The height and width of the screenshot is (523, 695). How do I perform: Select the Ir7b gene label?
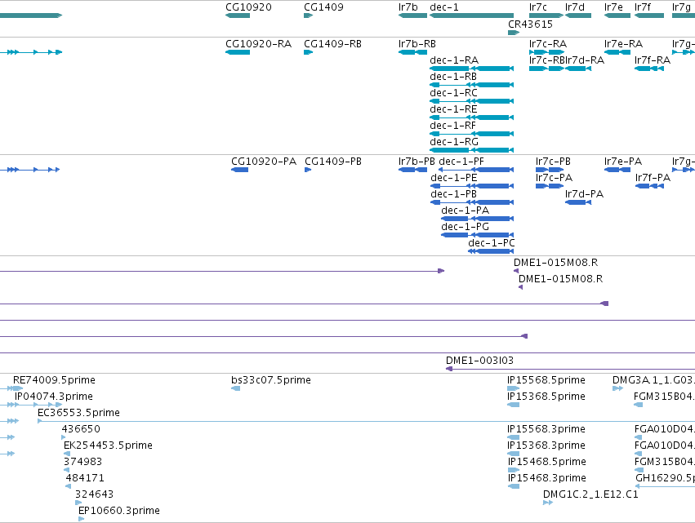408,7
